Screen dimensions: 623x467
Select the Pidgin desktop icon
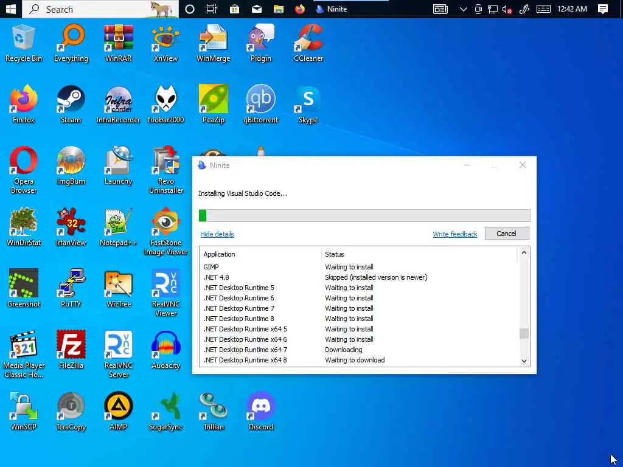(x=260, y=43)
